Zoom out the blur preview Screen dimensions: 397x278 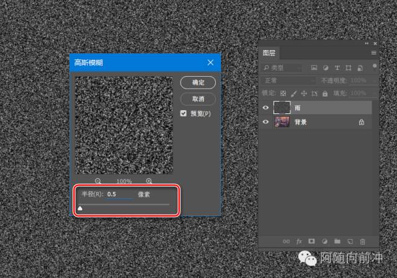99,181
